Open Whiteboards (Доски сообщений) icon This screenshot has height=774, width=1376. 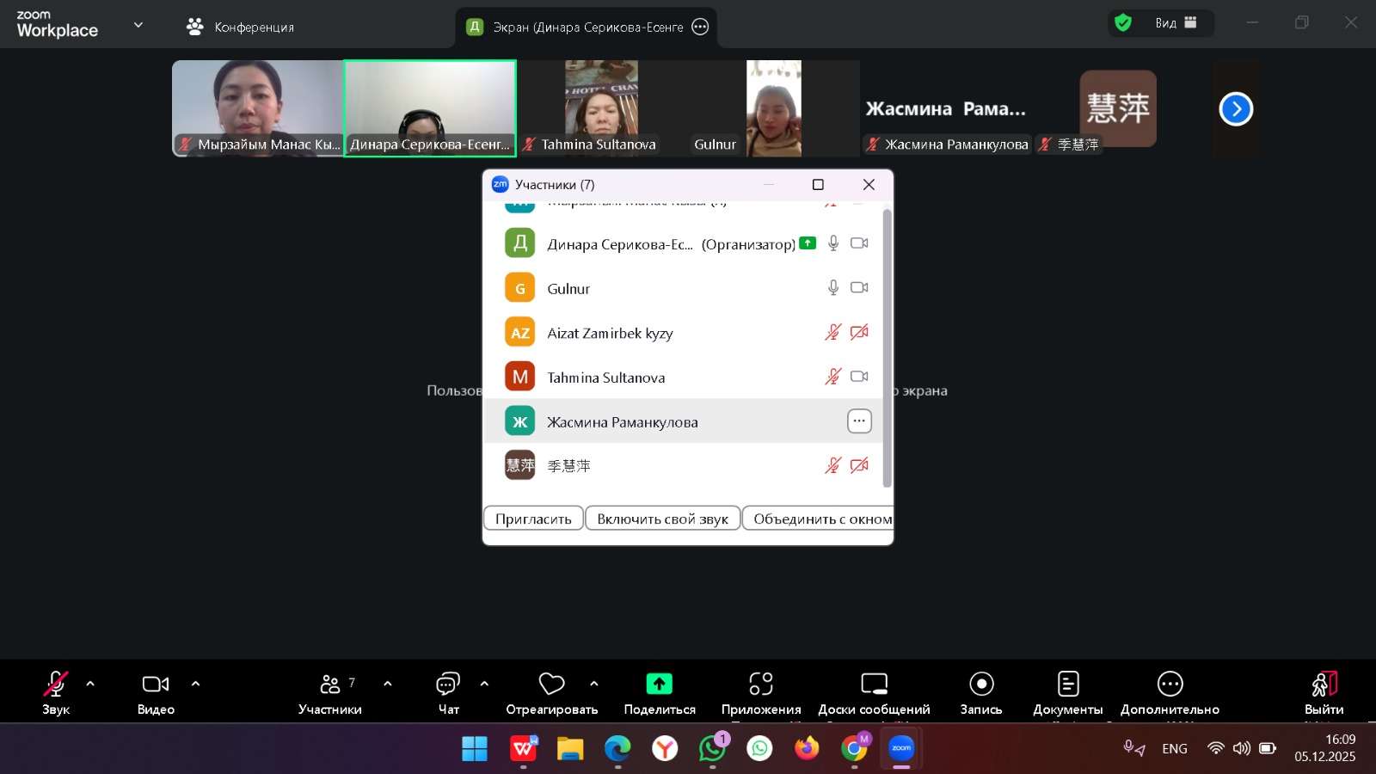click(x=874, y=685)
